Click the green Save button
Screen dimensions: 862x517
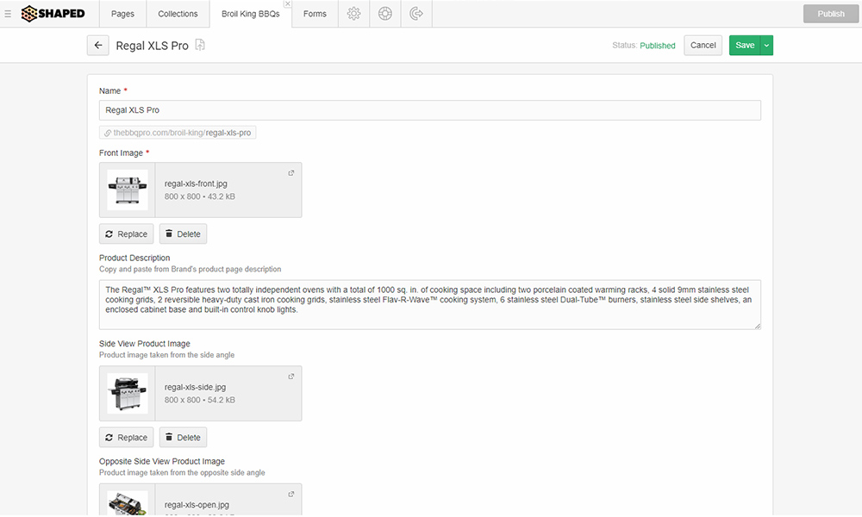click(x=745, y=46)
